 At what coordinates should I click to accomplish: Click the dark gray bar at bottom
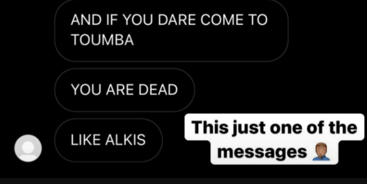pos(183,181)
